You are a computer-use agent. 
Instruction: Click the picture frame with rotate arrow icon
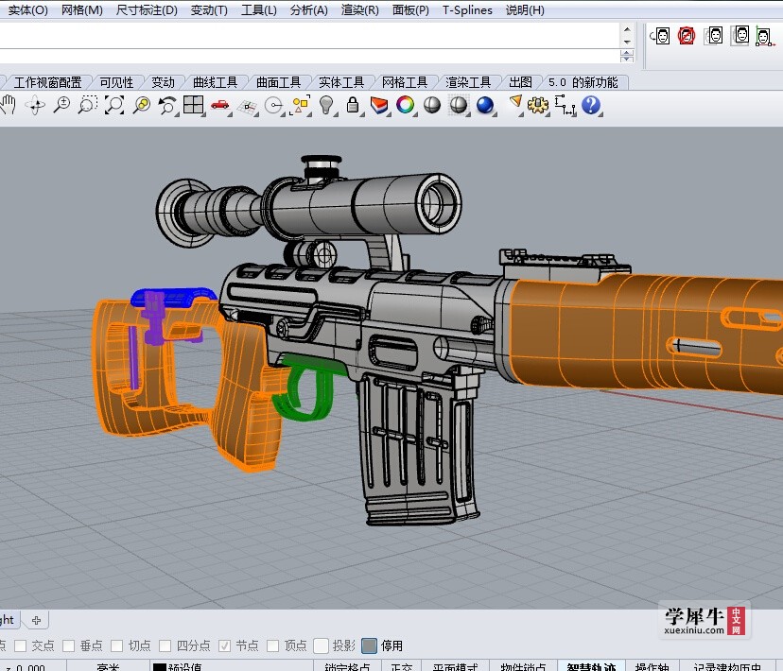coord(661,36)
